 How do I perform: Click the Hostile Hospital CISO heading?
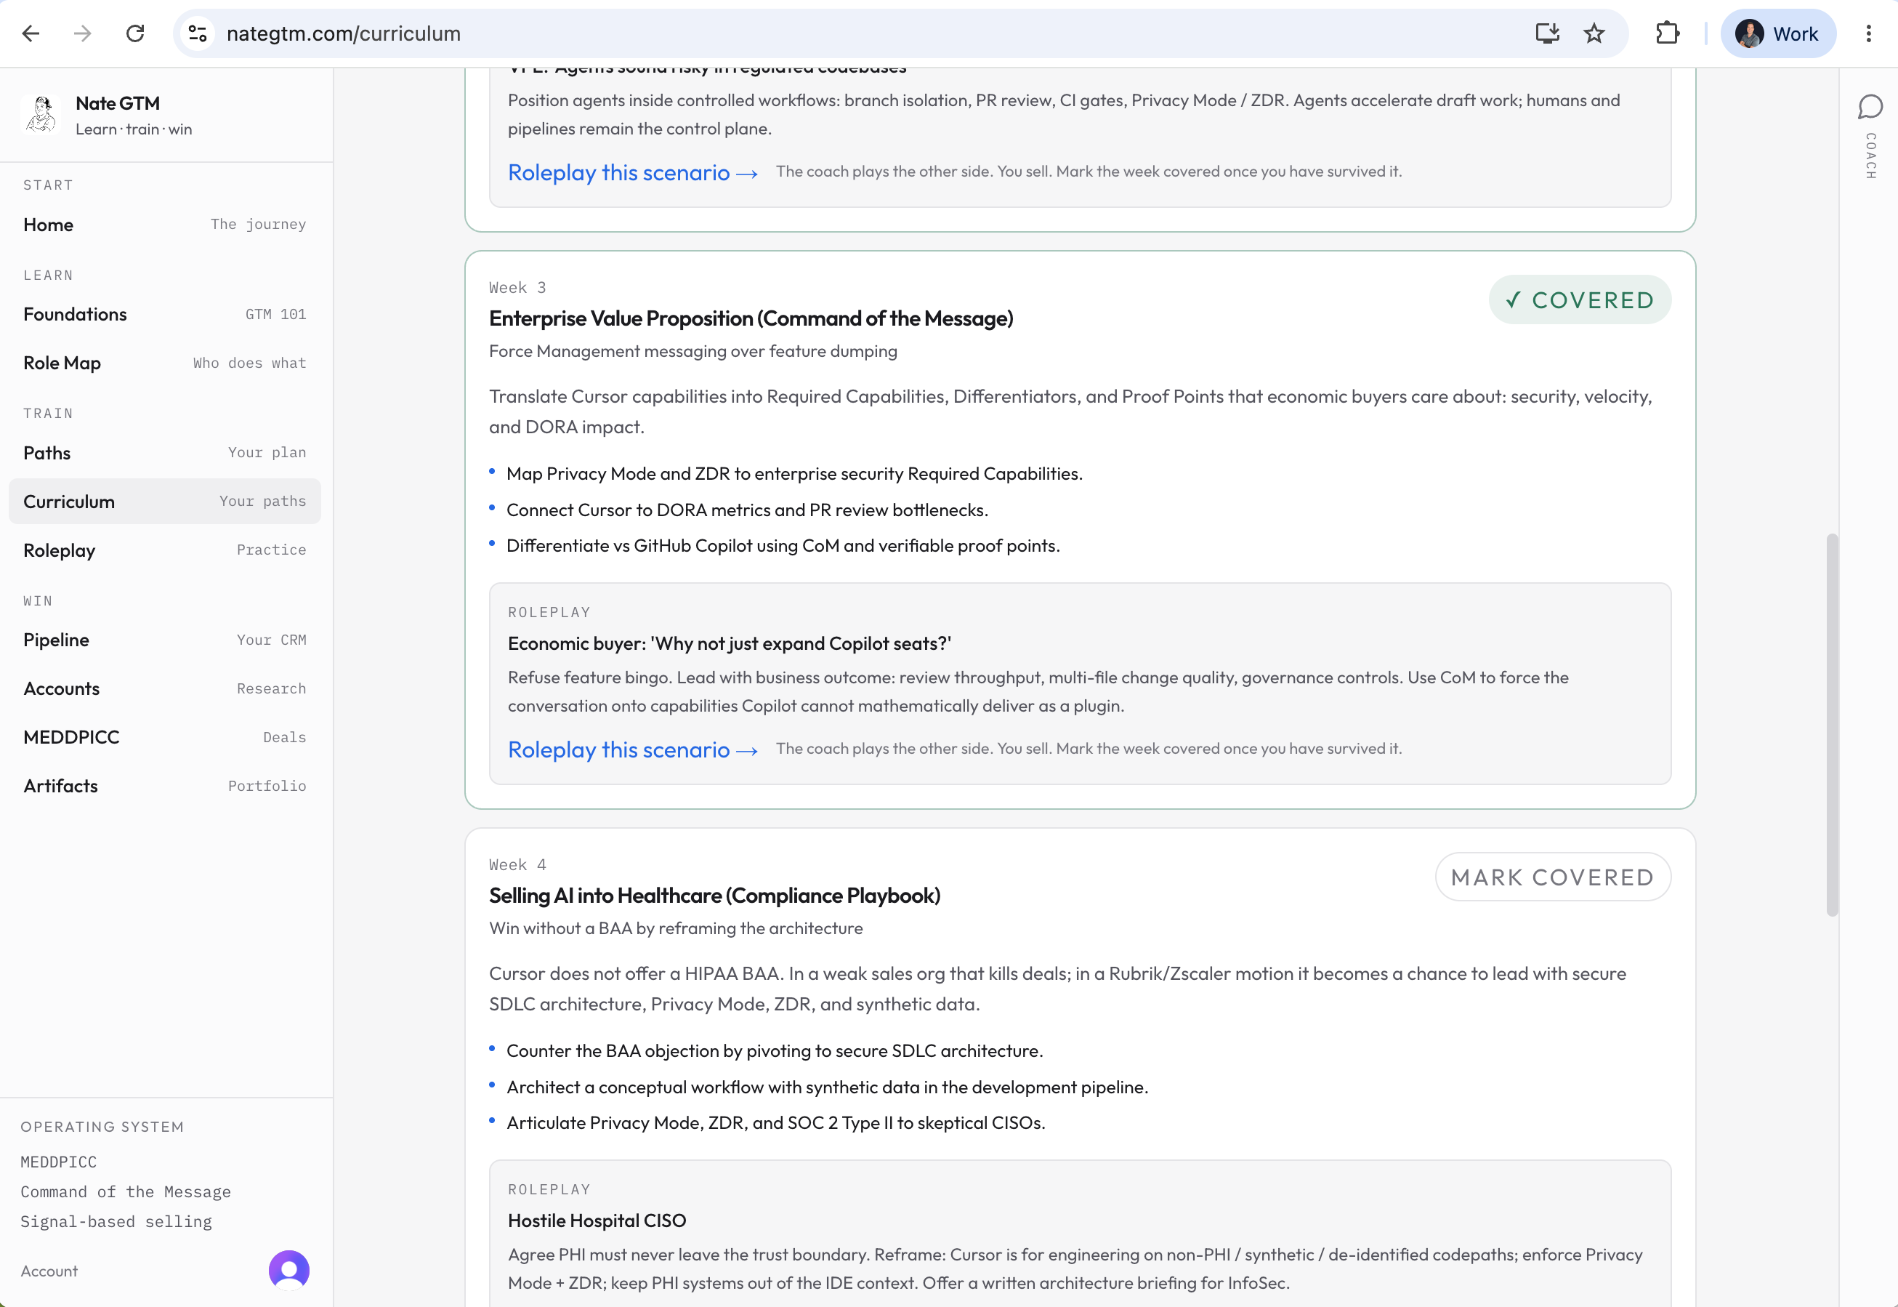coord(597,1220)
